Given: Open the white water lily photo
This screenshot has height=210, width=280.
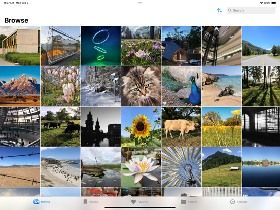Looking at the screenshot, I should 141,167.
